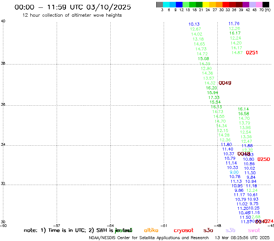Select the wave height reading 13.79

(x=244, y=123)
